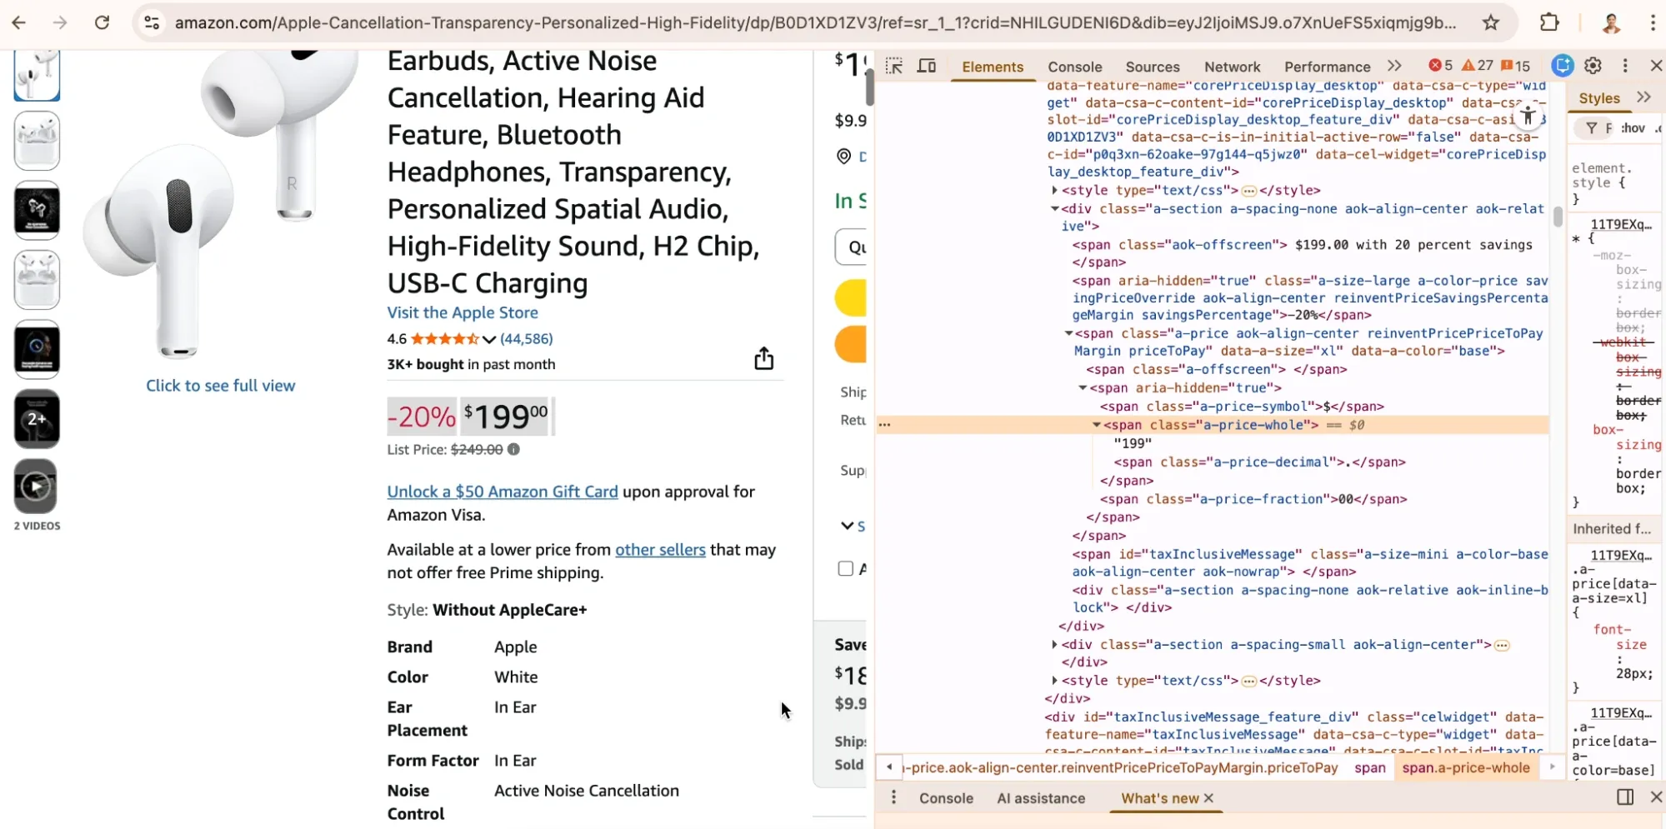Open DevTools settings gear
Screen dimensions: 1666x829
click(x=1592, y=66)
